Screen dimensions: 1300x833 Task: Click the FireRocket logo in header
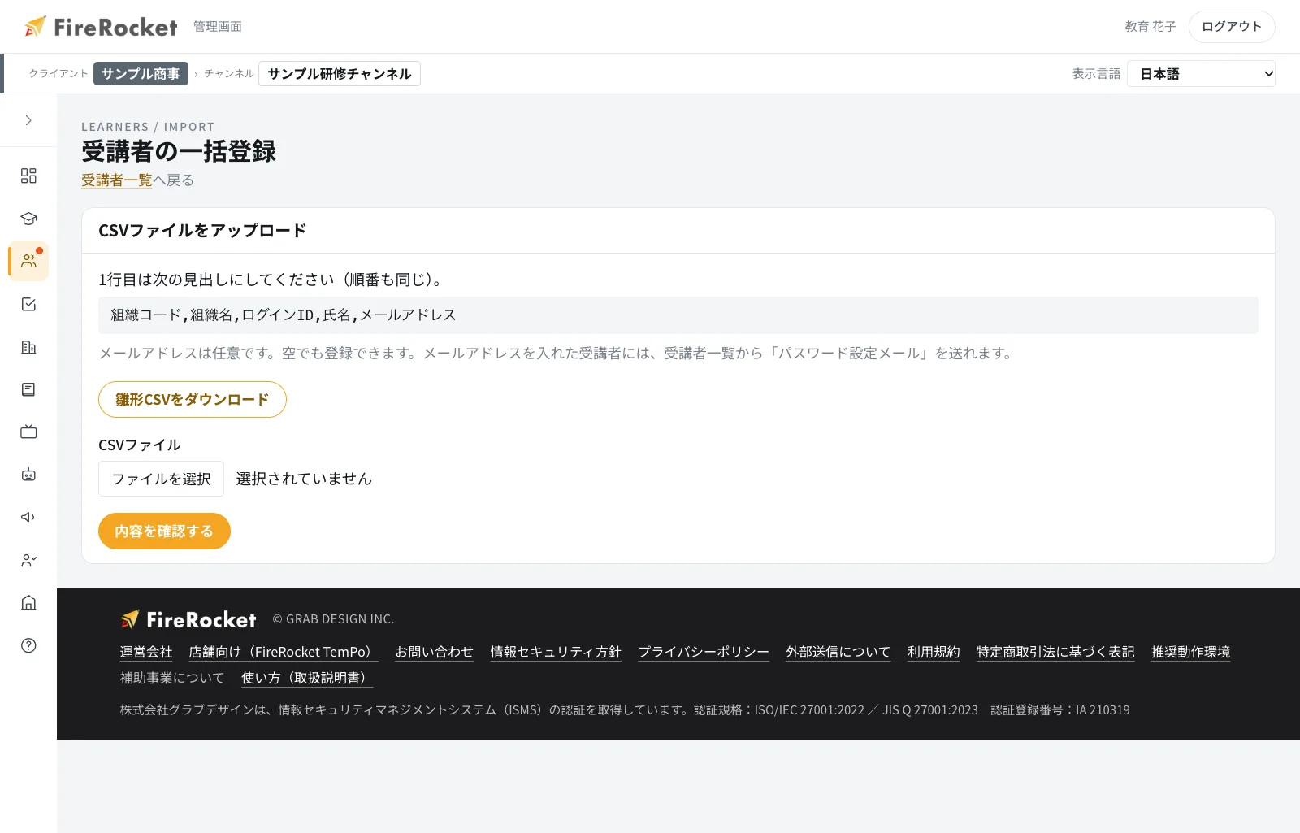(x=101, y=27)
